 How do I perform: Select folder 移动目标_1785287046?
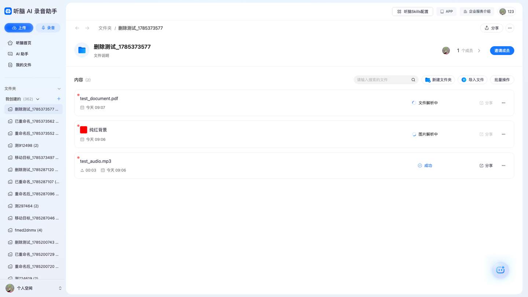pyautogui.click(x=33, y=218)
